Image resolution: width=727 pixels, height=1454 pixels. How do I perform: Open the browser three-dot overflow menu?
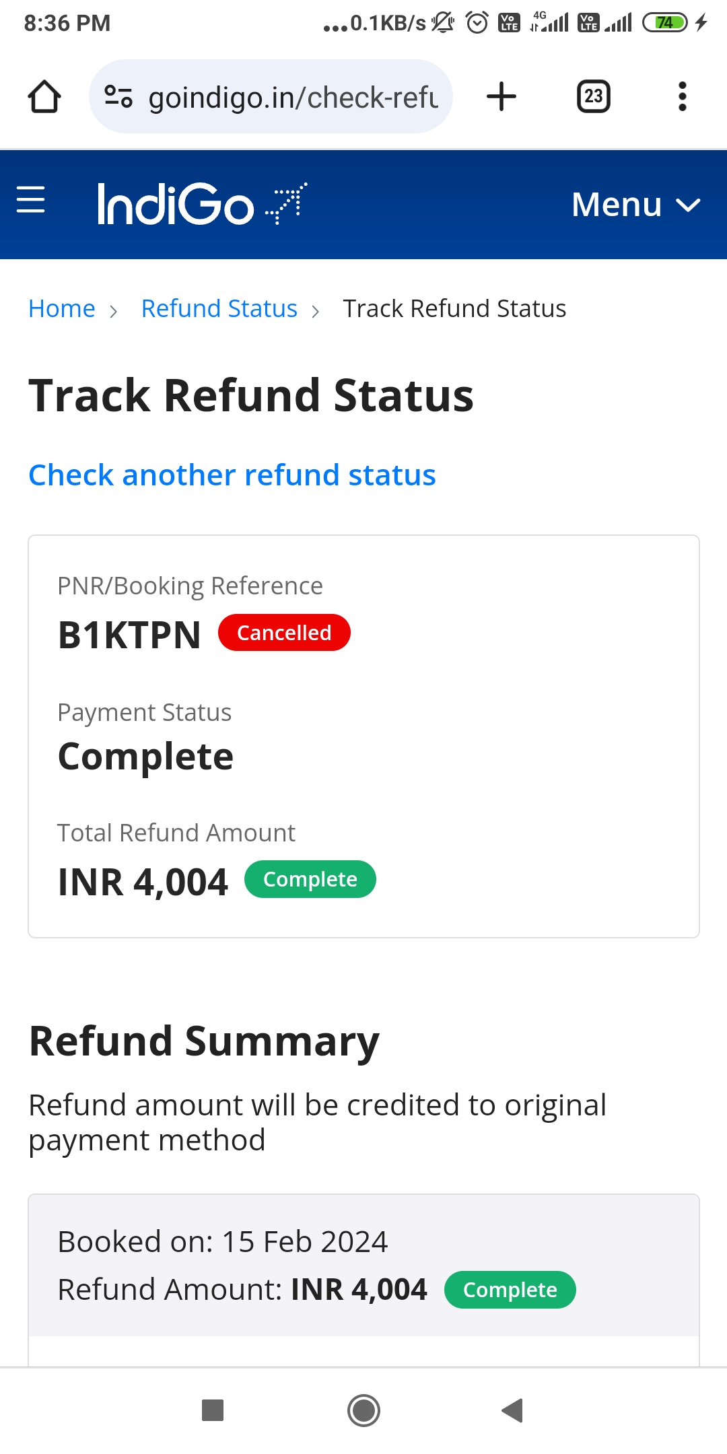[683, 96]
